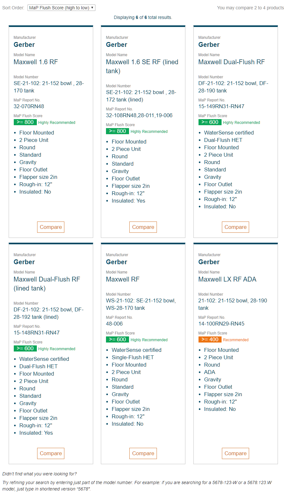Click report number 32-108RN48,28-011,19-006

(139, 115)
